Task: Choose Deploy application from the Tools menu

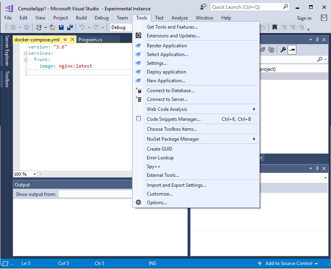Action: pos(196,72)
